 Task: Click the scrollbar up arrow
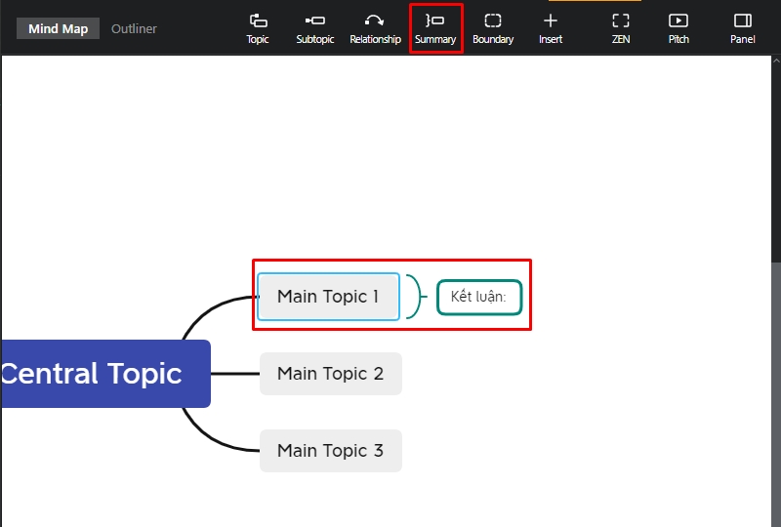[x=776, y=61]
